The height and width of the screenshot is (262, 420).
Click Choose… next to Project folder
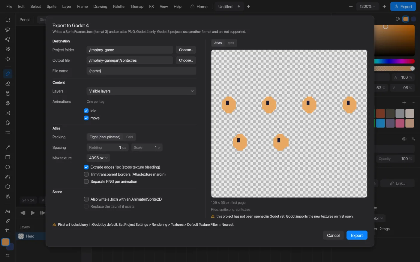186,50
